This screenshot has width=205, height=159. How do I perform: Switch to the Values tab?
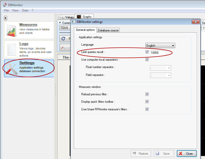[66, 17]
